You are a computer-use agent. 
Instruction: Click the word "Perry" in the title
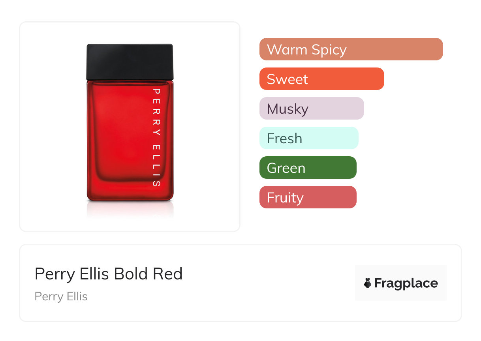(x=53, y=274)
